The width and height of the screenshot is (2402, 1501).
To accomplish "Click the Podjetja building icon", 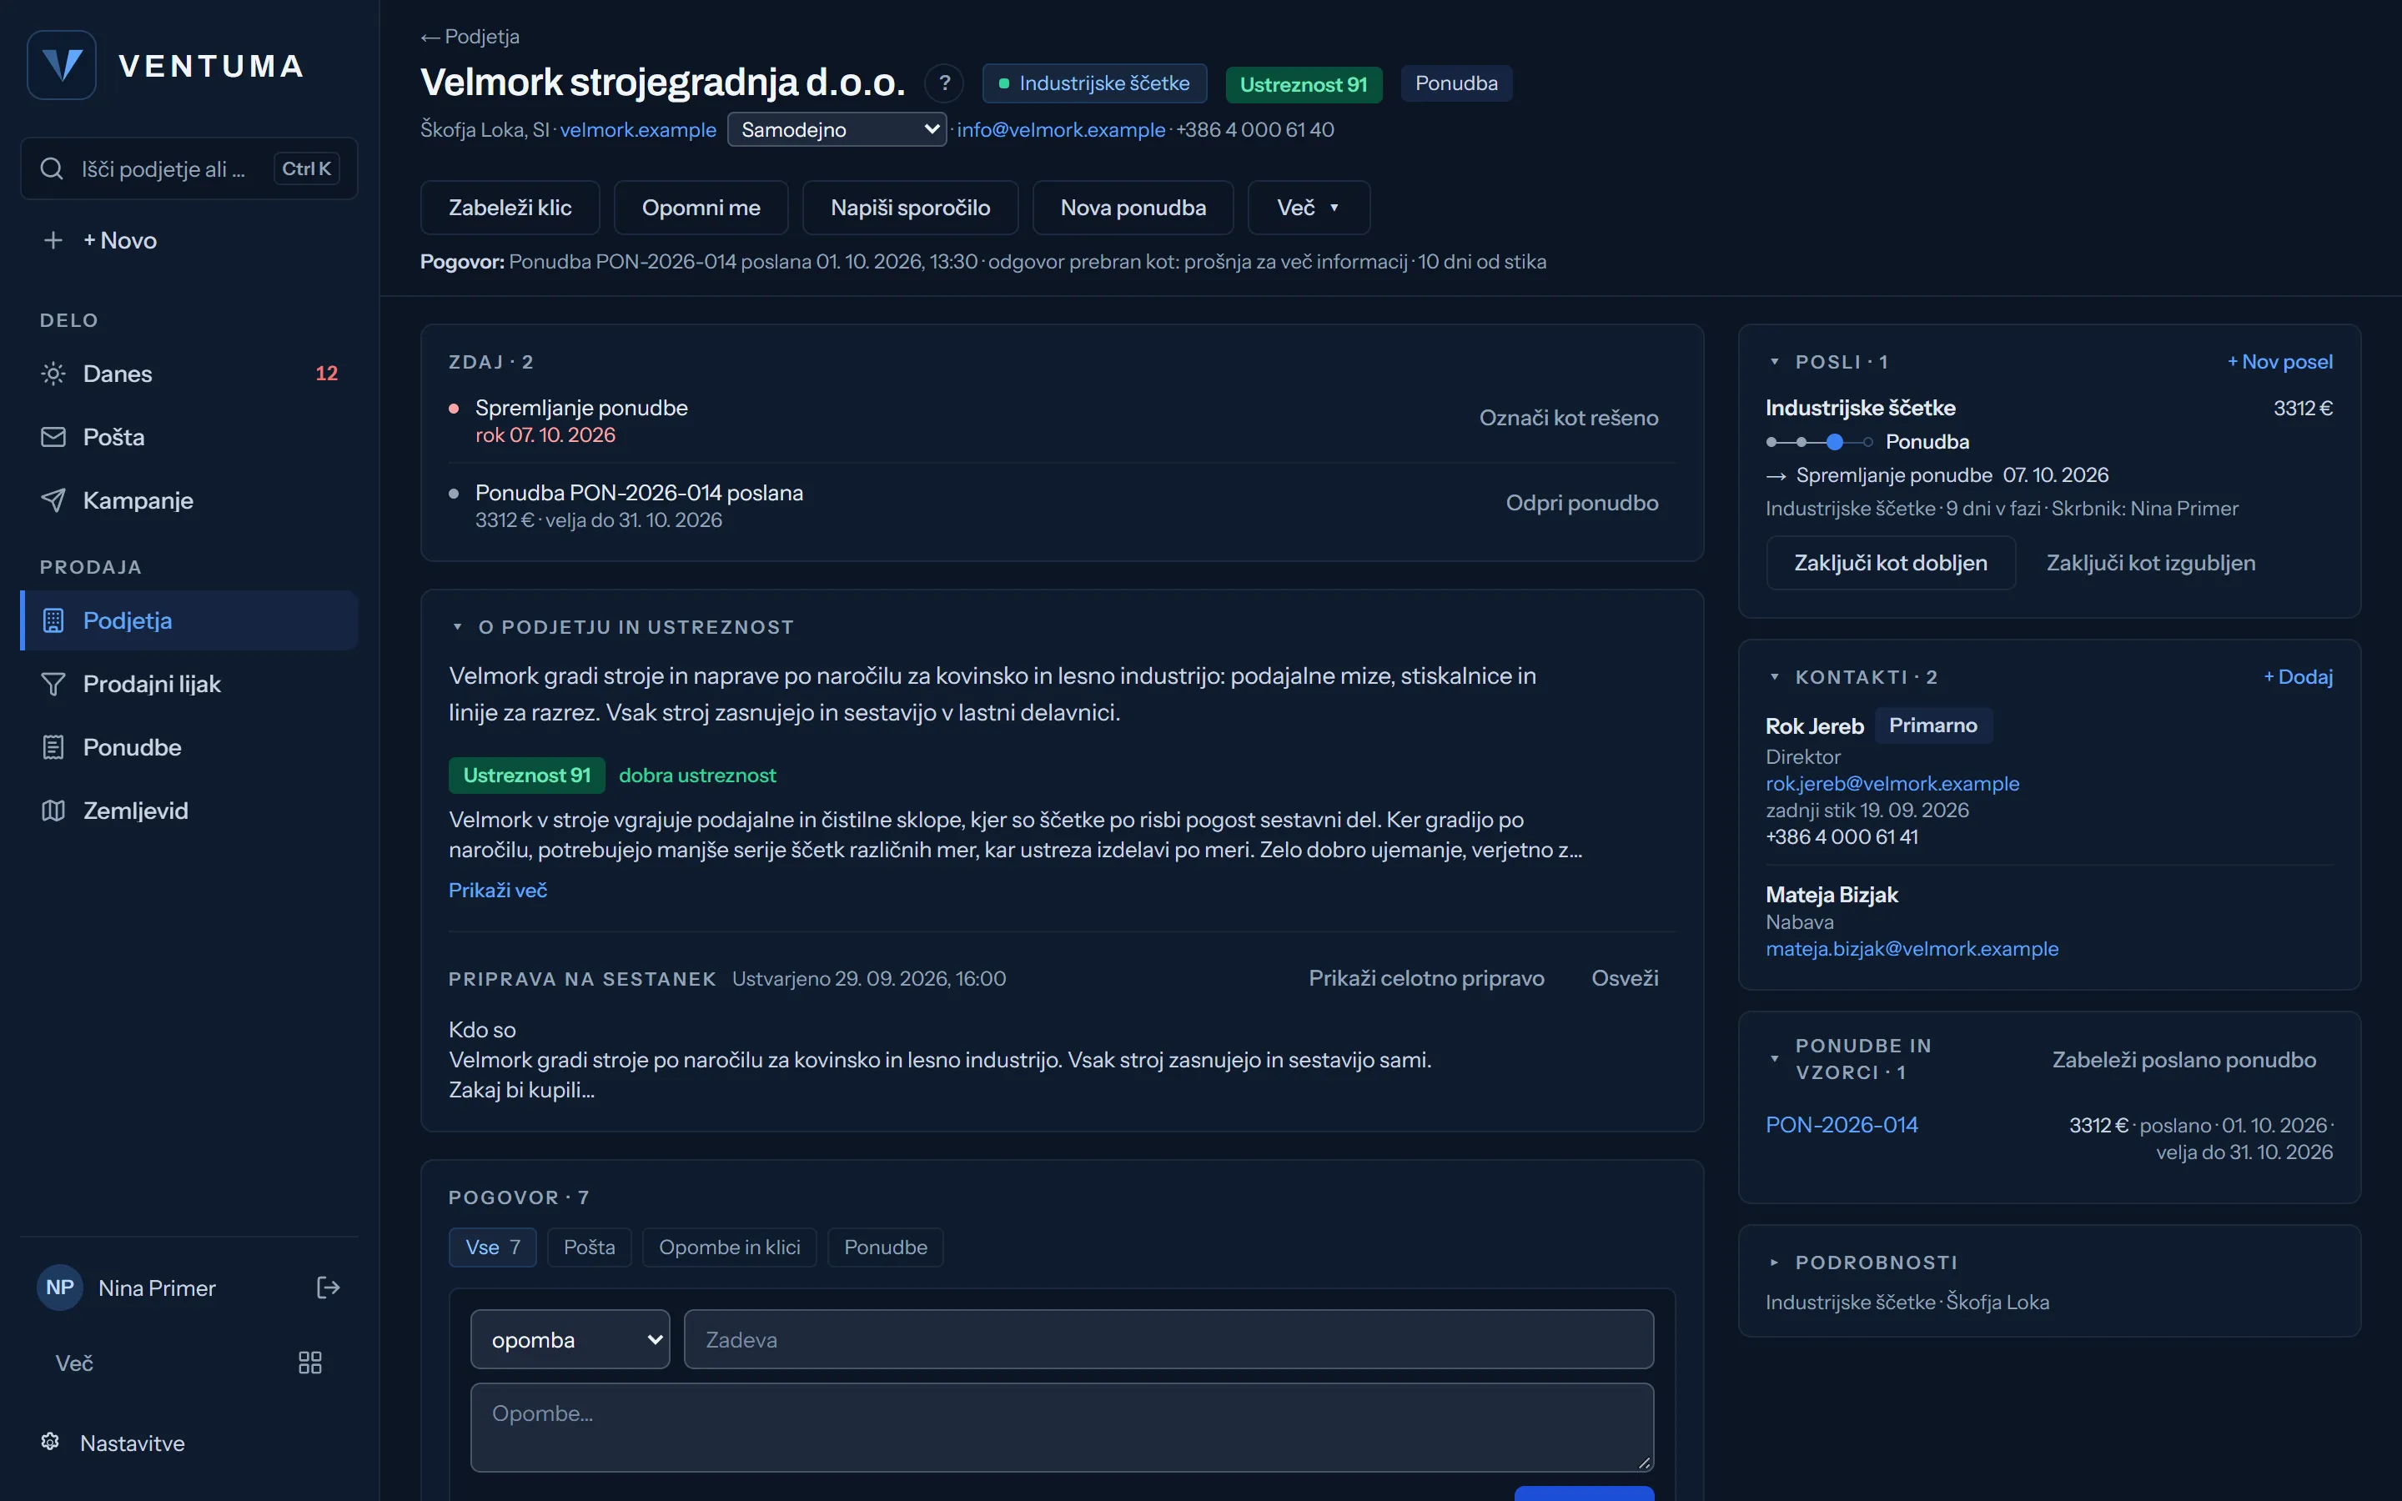I will pyautogui.click(x=53, y=620).
